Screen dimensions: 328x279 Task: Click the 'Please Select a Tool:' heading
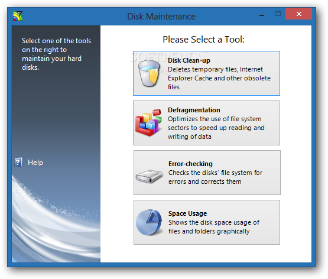(x=203, y=40)
